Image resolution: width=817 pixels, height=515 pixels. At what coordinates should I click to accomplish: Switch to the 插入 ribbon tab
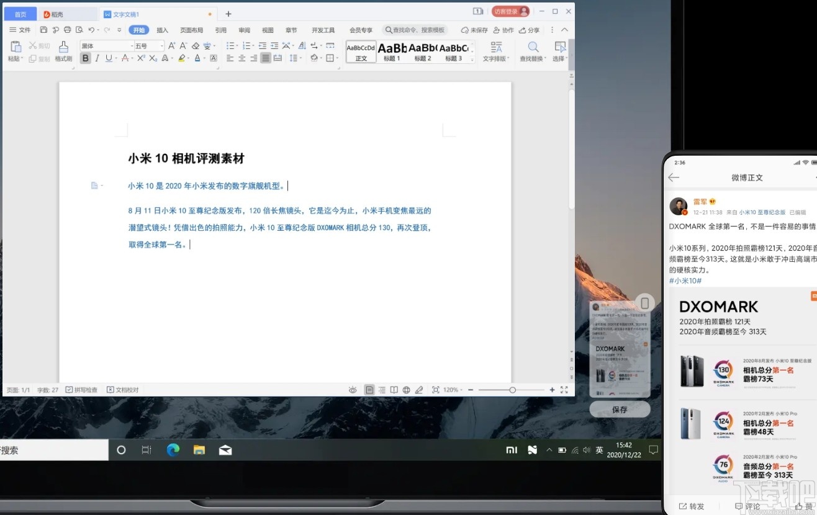pyautogui.click(x=162, y=30)
